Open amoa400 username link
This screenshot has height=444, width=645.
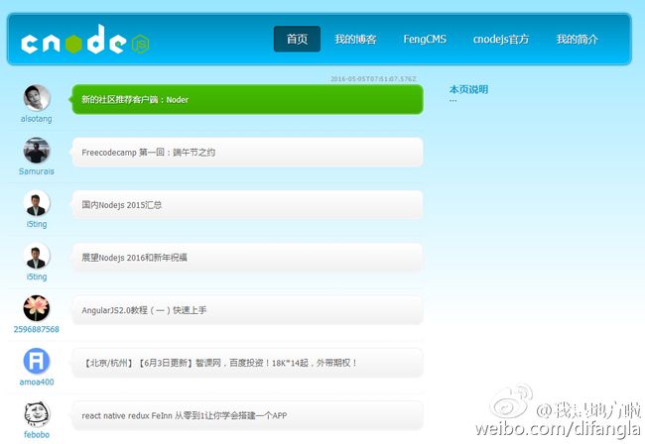(x=37, y=382)
